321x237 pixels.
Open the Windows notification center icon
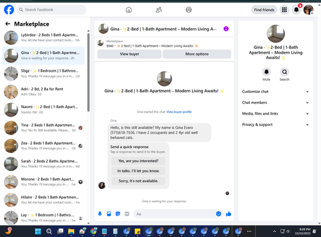pyautogui.click(x=315, y=231)
